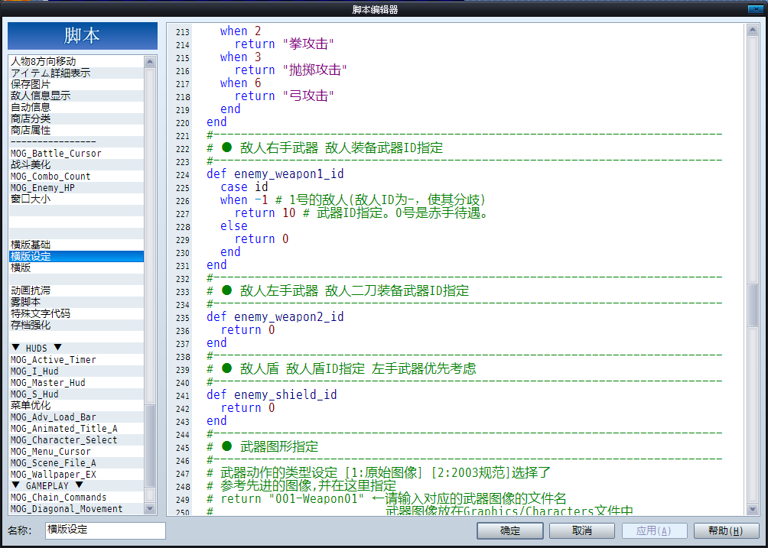Select script アイテム詳細表示
Viewport: 768px width, 548px height.
76,73
